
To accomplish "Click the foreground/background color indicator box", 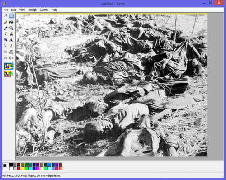I will [x=5, y=166].
